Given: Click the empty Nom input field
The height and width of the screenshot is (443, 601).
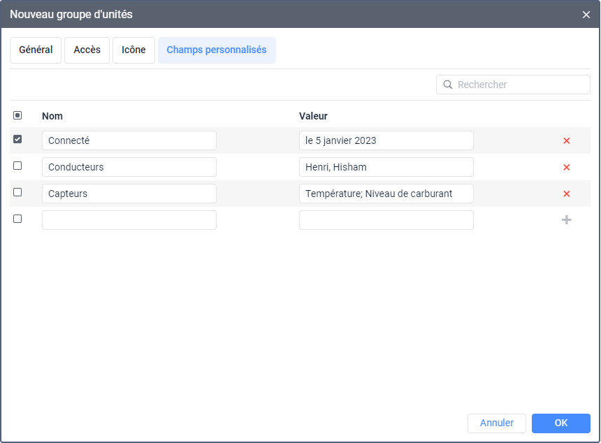Looking at the screenshot, I should click(x=129, y=220).
